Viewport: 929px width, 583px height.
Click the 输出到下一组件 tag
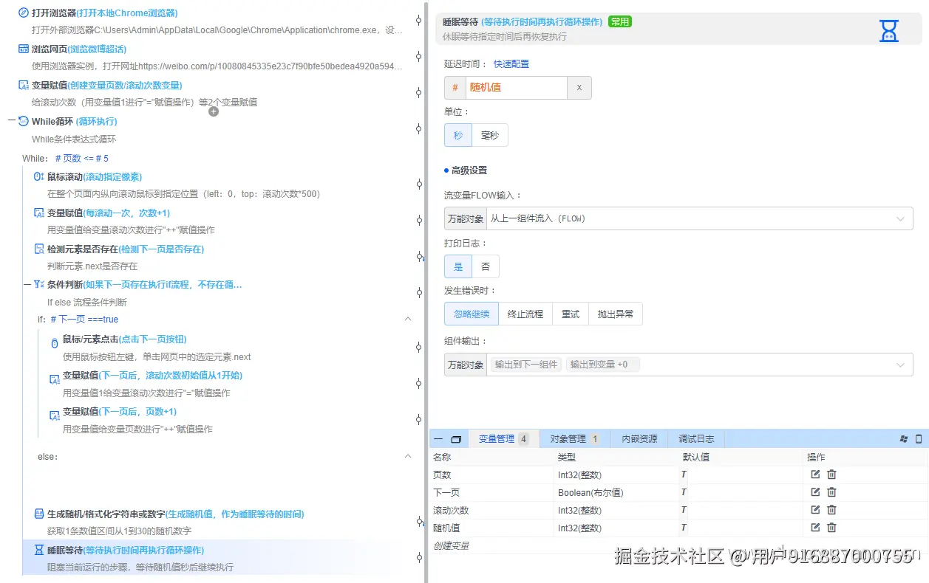526,365
